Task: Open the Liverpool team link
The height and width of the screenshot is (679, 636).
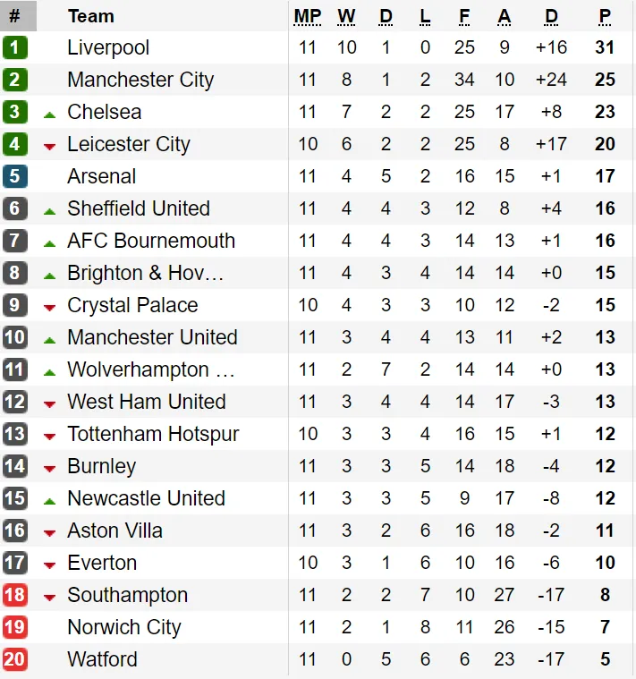Action: coord(108,47)
